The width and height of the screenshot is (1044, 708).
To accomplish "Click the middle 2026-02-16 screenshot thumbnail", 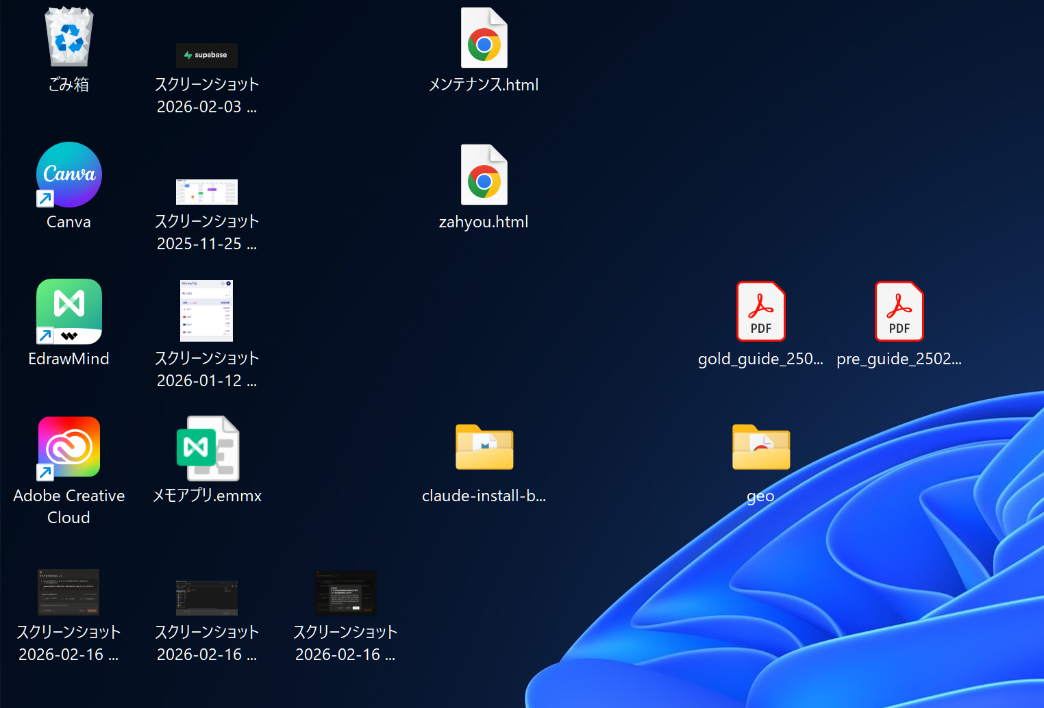I will pos(207,597).
